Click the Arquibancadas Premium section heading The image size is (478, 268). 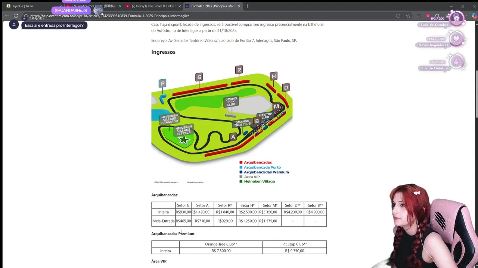(x=173, y=234)
